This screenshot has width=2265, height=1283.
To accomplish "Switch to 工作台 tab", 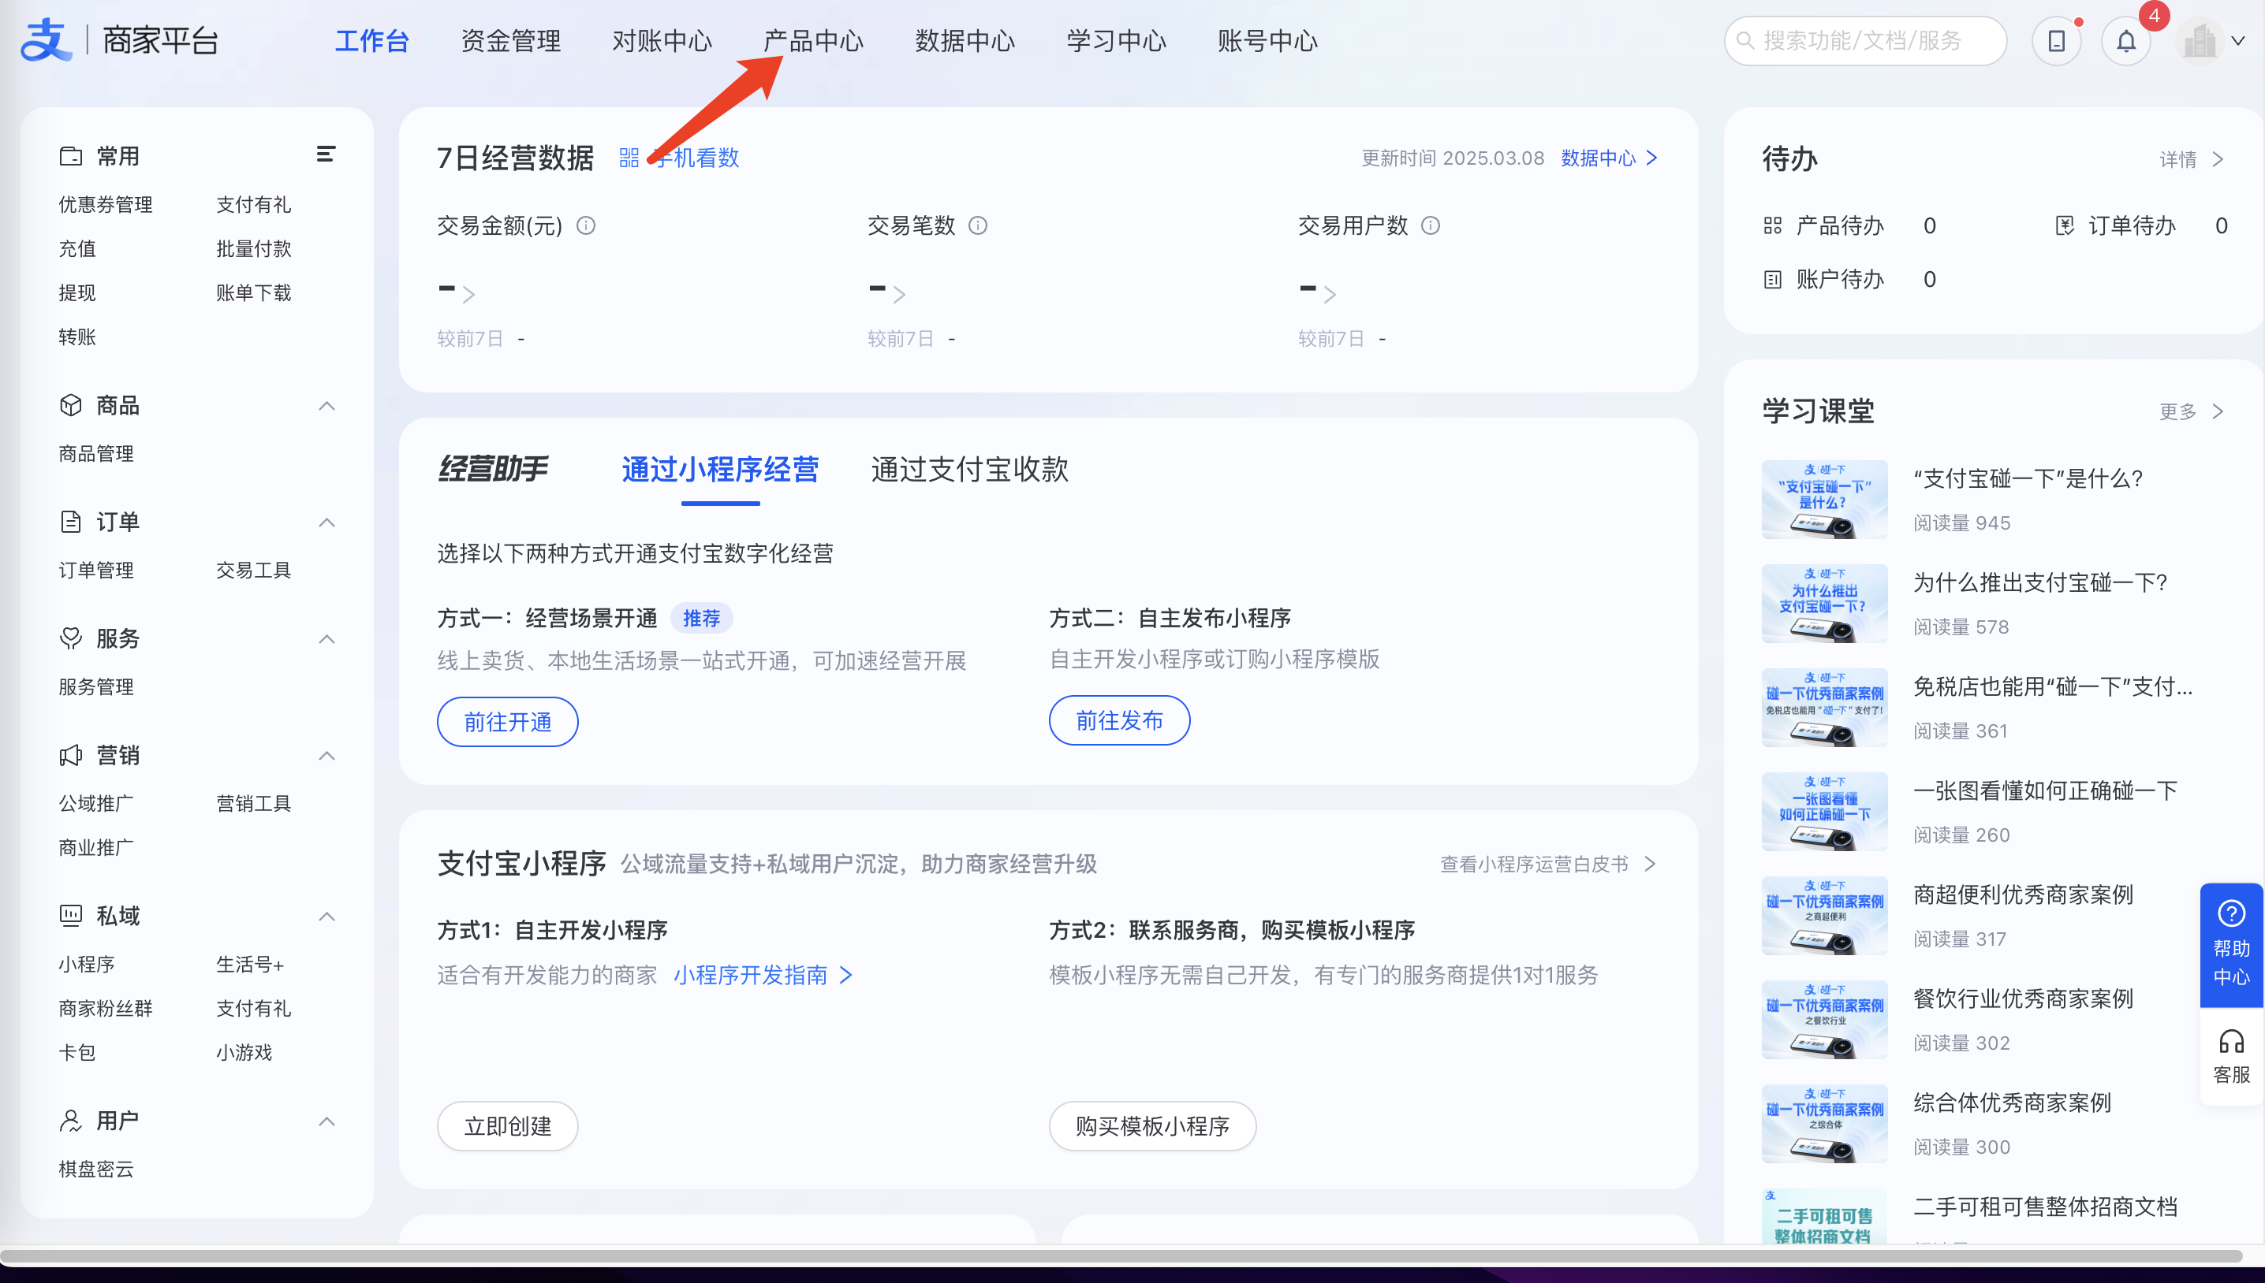I will tap(372, 40).
